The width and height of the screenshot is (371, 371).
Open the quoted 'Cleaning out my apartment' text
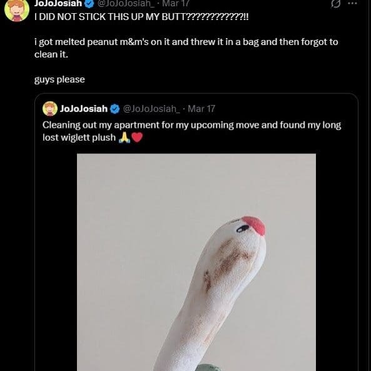(x=191, y=131)
